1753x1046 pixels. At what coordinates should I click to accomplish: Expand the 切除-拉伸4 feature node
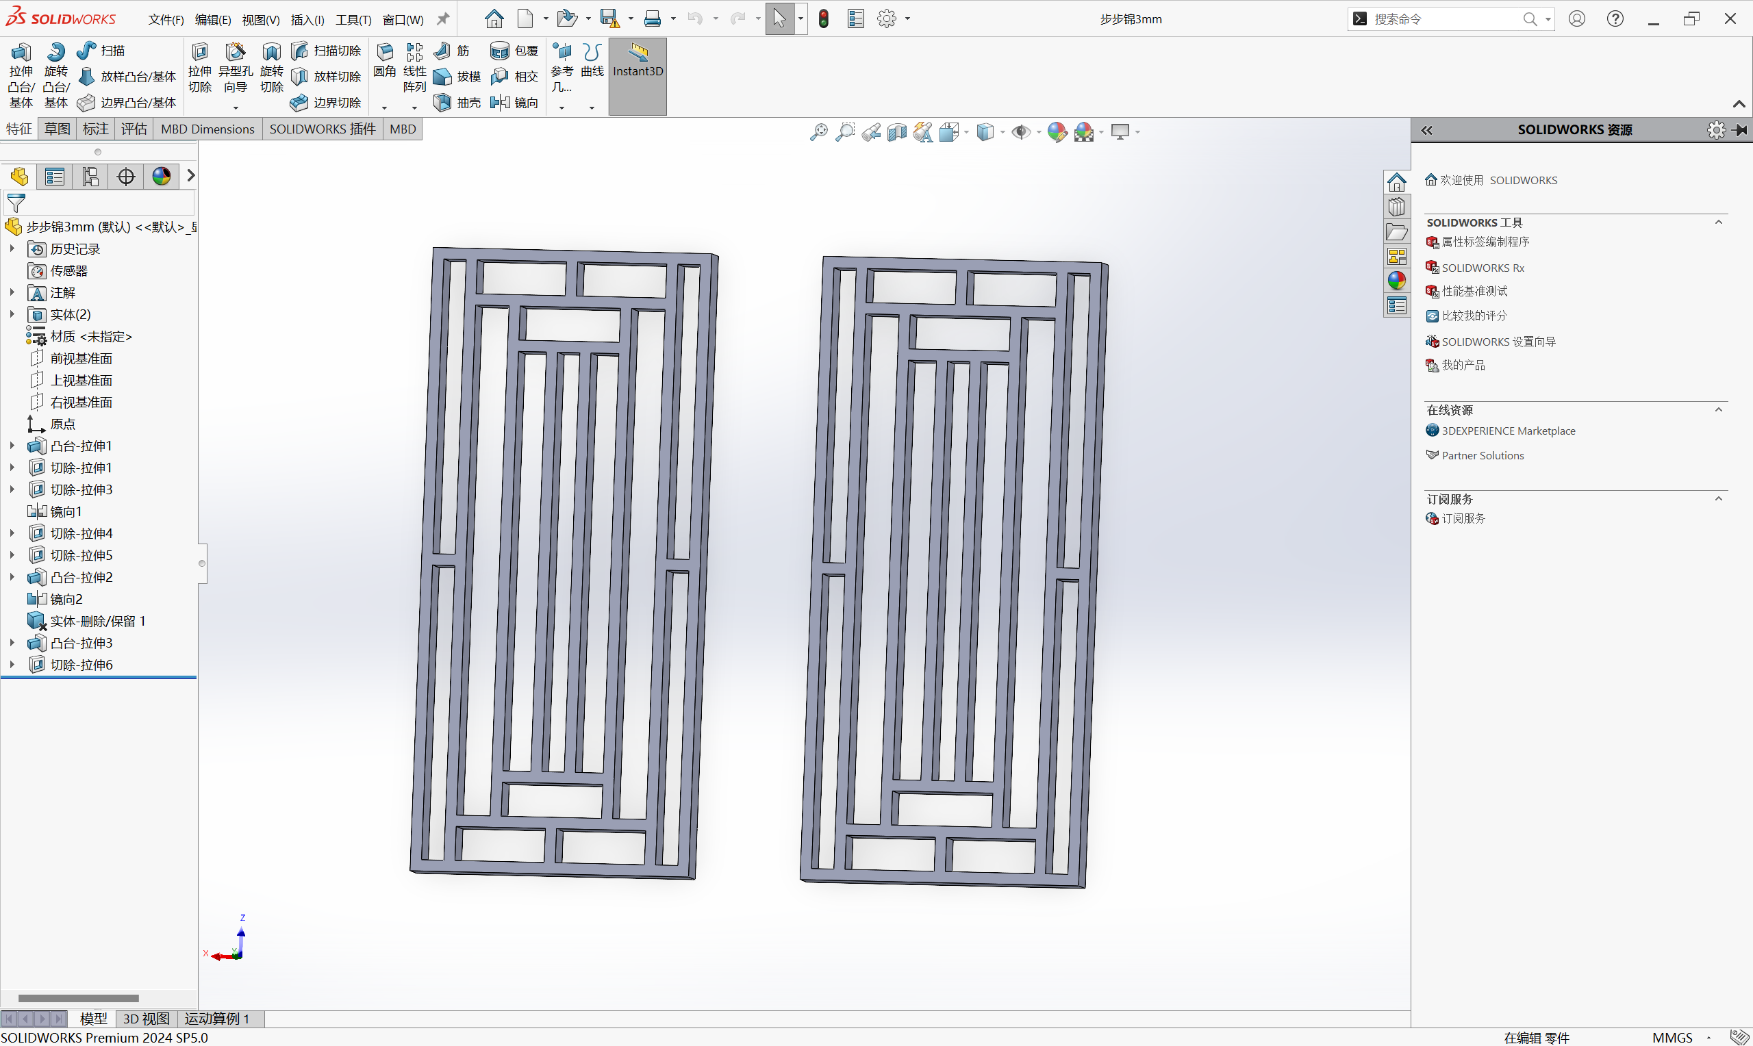[x=12, y=533]
